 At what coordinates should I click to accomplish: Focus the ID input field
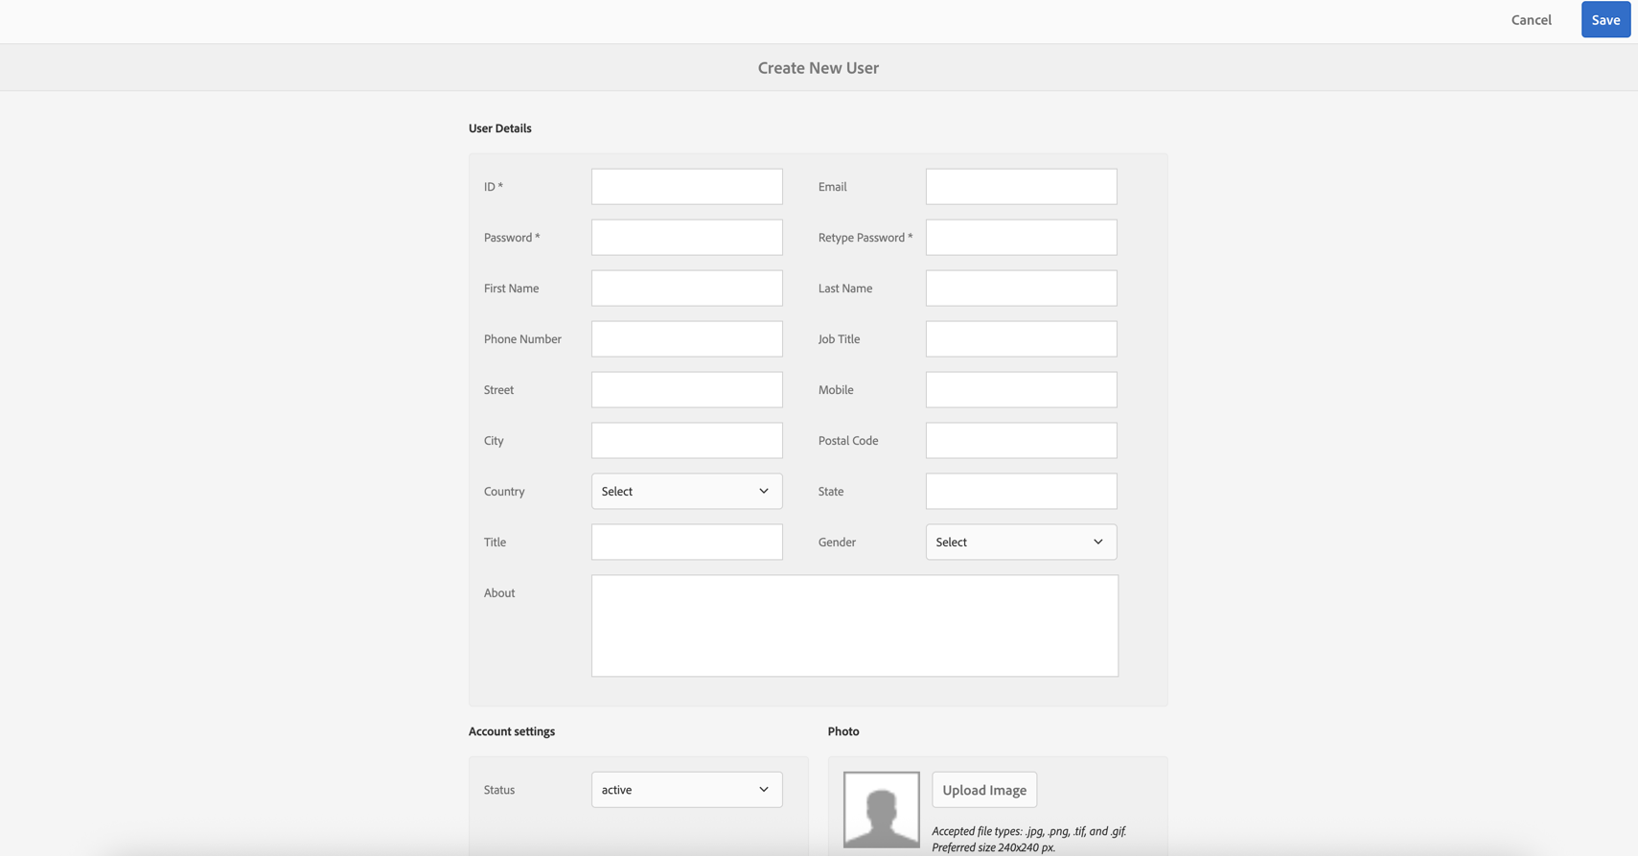(x=686, y=186)
